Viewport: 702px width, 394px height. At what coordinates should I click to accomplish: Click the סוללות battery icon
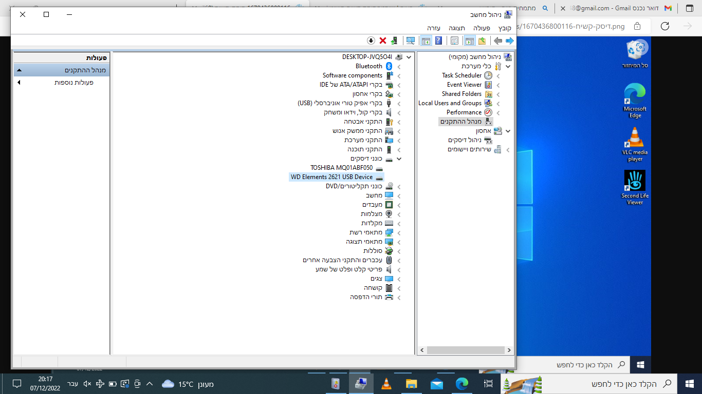click(x=389, y=251)
